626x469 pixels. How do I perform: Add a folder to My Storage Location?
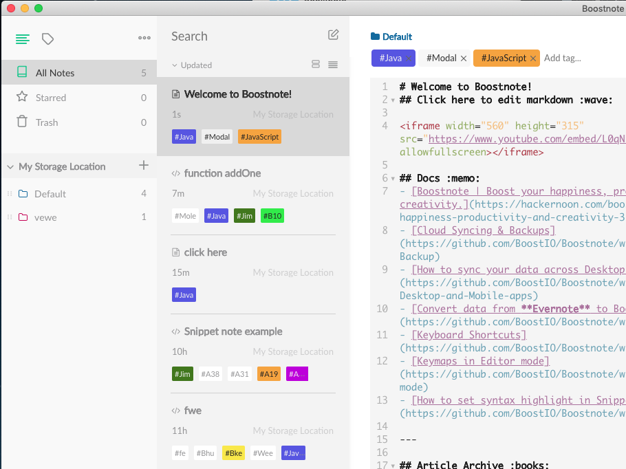point(144,165)
